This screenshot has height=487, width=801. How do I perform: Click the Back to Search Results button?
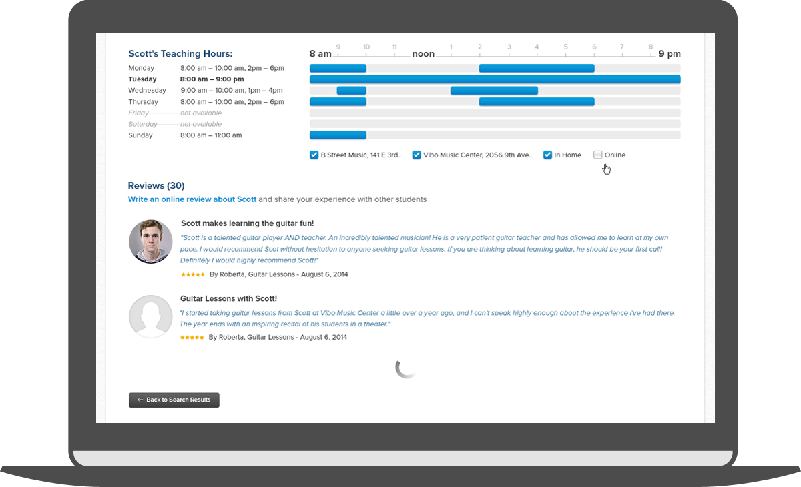point(174,400)
